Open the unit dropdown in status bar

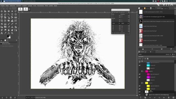click(x=28, y=98)
